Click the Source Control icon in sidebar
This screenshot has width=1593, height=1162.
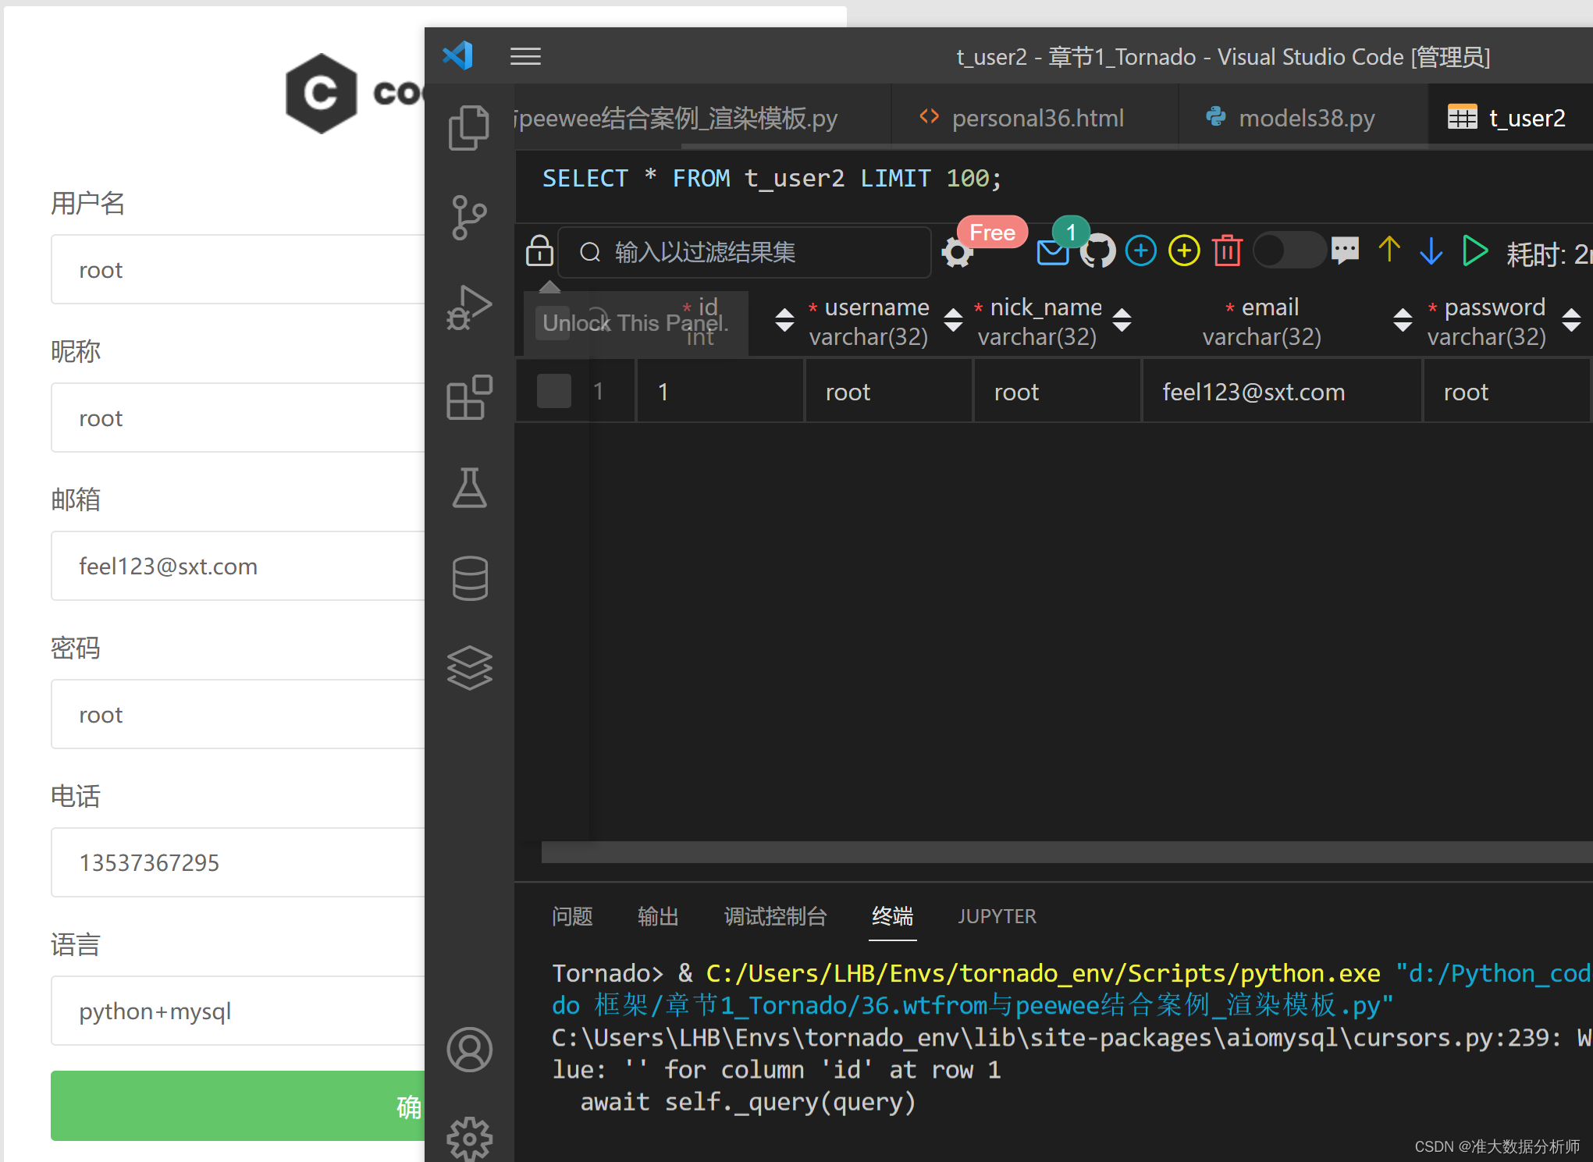(472, 216)
